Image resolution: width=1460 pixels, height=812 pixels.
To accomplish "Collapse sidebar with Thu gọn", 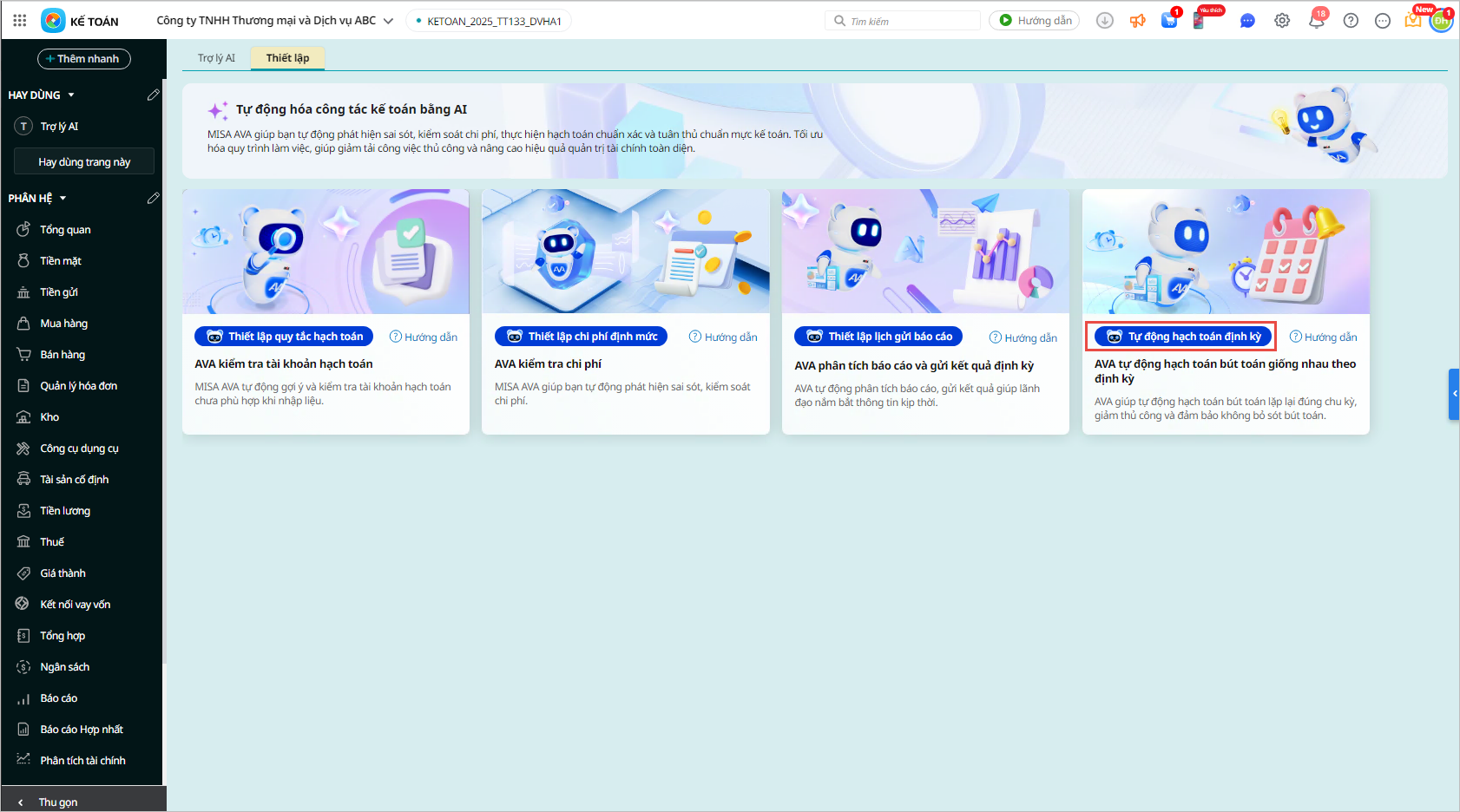I will click(x=57, y=802).
